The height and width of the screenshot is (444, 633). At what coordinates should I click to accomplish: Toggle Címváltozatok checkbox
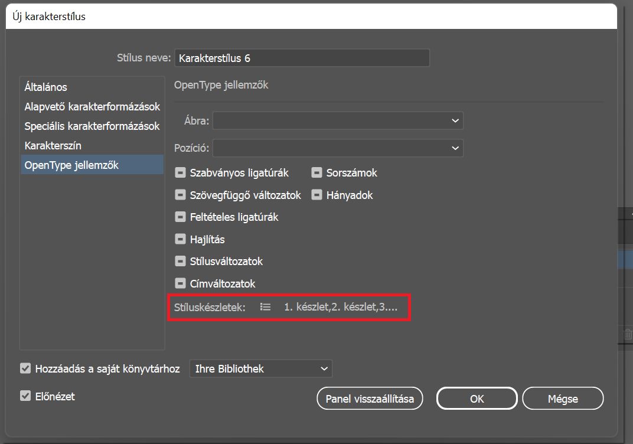[x=180, y=284]
